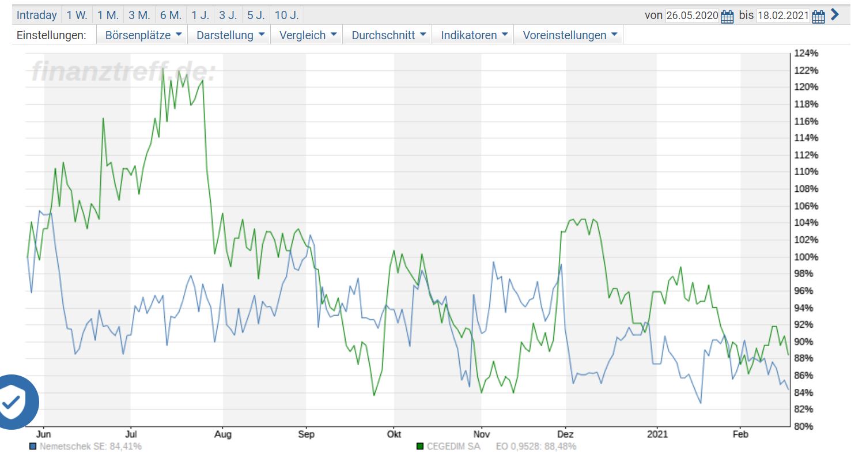Click the Nemetschek SE: 84,41% legend label
This screenshot has height=462, width=851.
90,446
